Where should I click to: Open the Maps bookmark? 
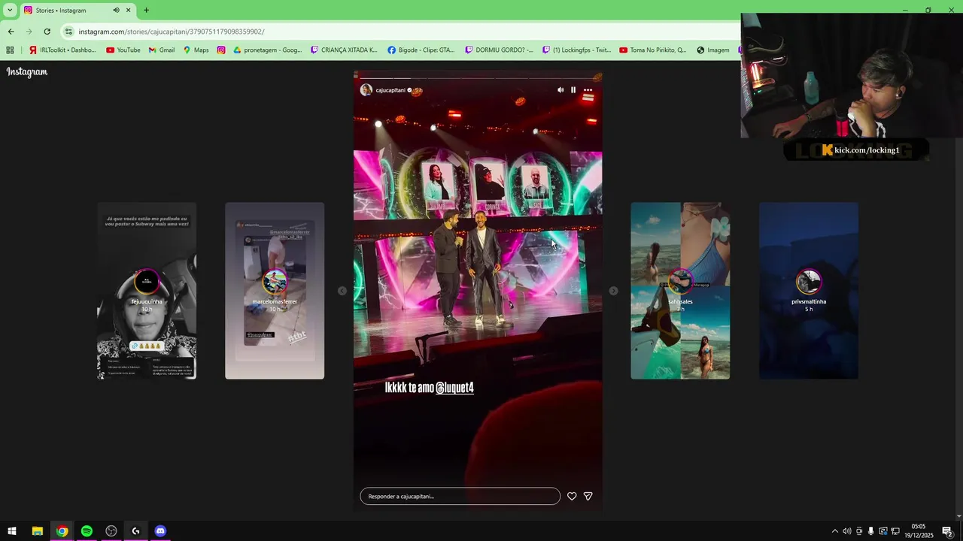(x=196, y=50)
